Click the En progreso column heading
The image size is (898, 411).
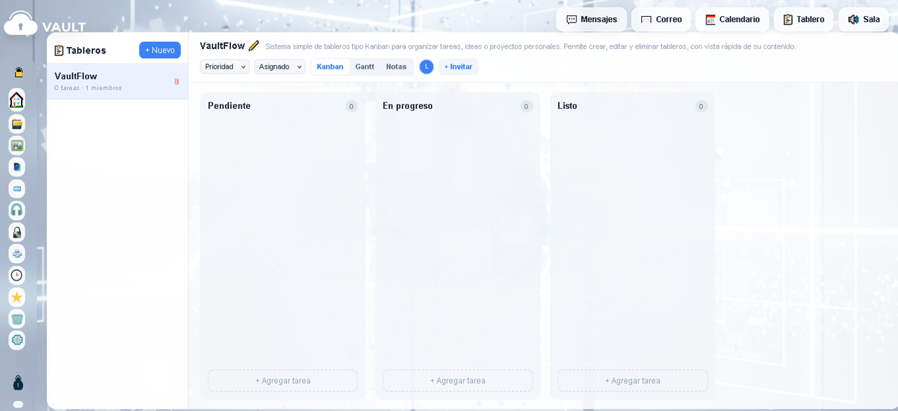pos(408,106)
